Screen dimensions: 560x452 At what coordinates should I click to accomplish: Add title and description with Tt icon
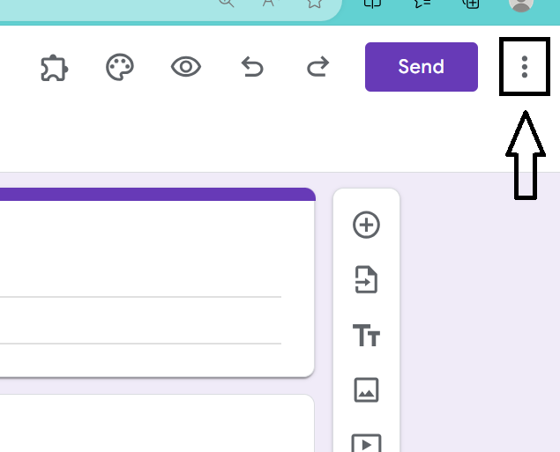tap(366, 335)
